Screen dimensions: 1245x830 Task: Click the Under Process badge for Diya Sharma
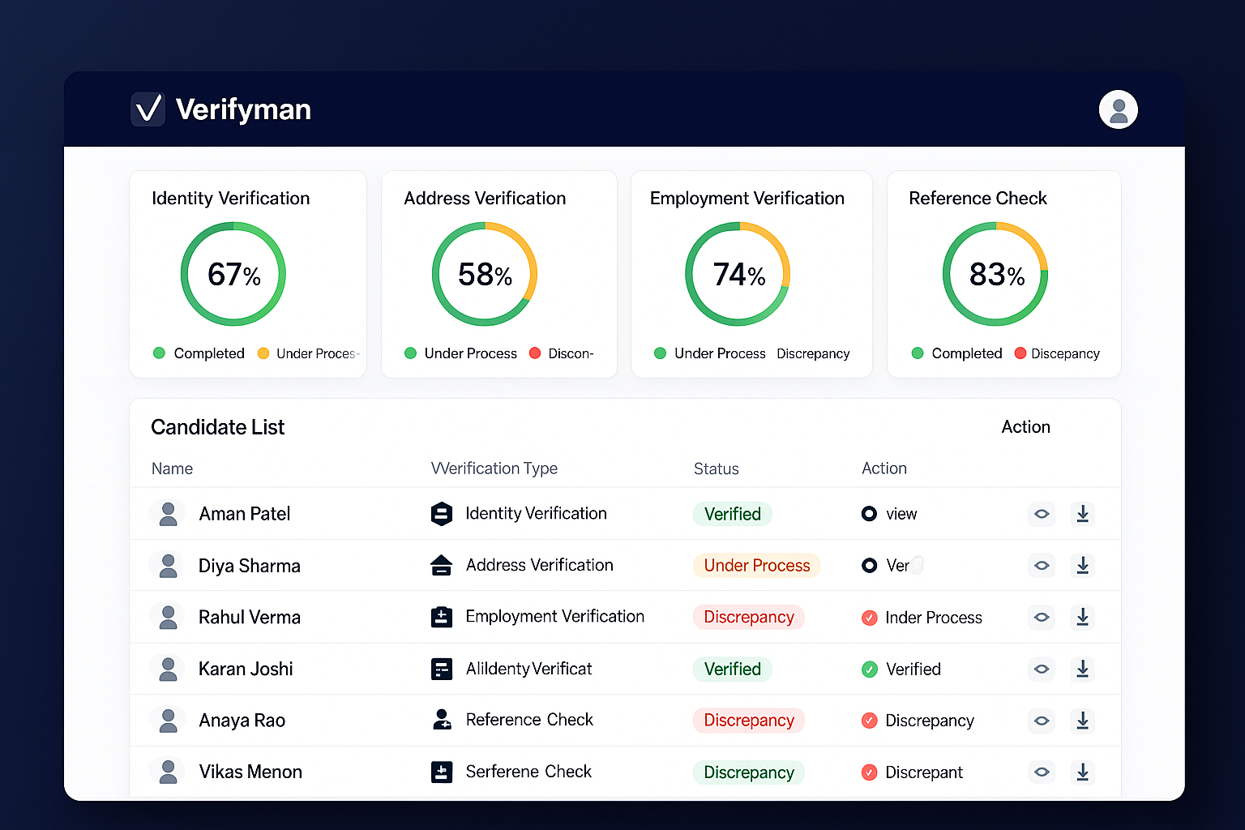click(x=756, y=566)
